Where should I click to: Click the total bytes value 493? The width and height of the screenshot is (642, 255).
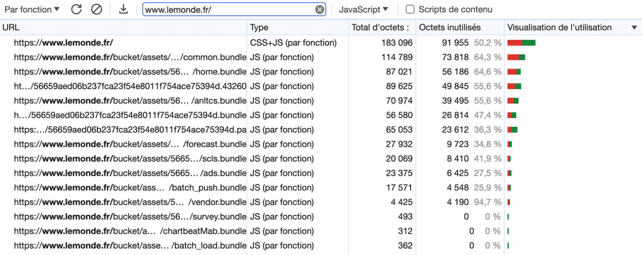[405, 217]
